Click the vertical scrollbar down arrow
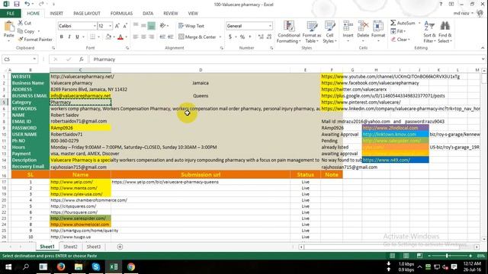Screen dimensions: 488x274 click(483, 240)
